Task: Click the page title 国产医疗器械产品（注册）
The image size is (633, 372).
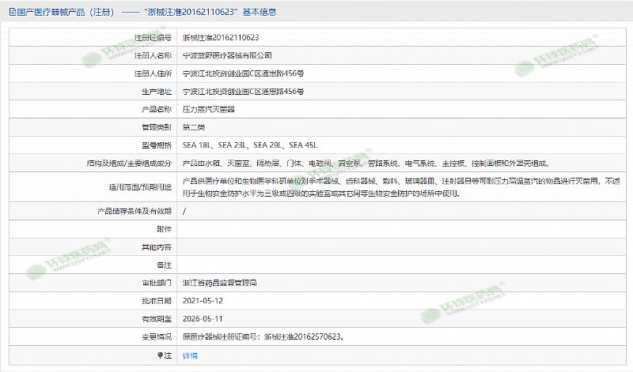Action: (x=64, y=13)
